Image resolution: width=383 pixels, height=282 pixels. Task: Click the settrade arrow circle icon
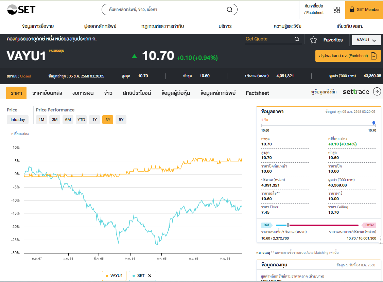click(377, 91)
